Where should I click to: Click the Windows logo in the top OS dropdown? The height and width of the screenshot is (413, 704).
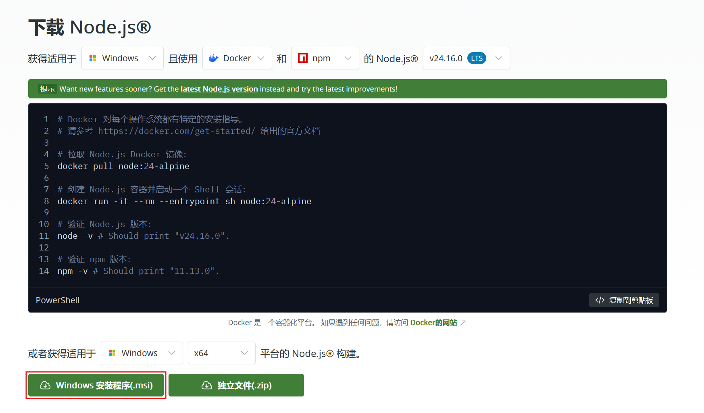point(93,58)
